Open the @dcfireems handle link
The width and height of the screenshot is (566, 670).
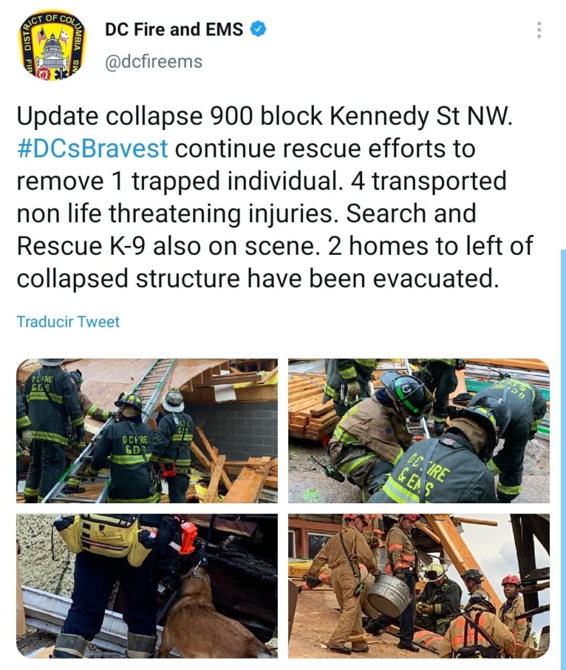[154, 62]
